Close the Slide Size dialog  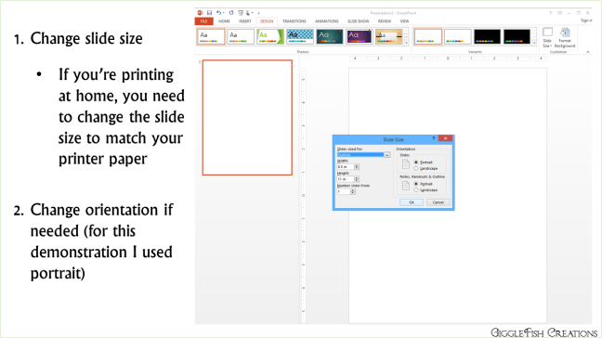click(x=445, y=138)
